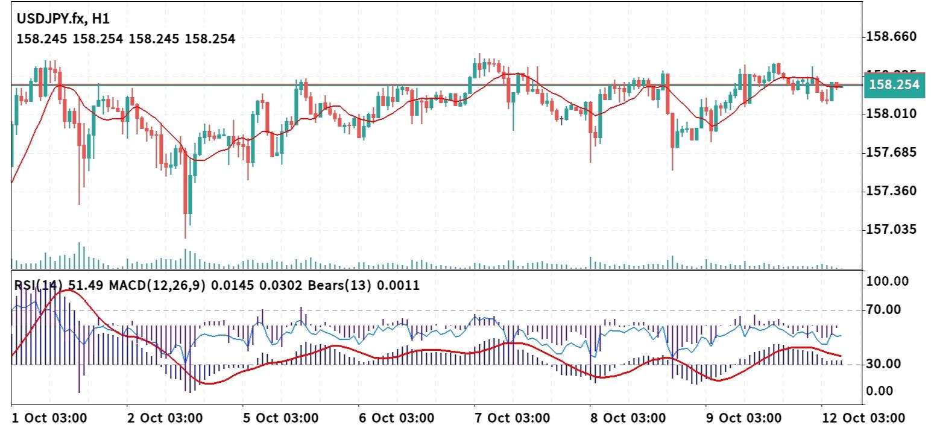Viewport: 934px width, 434px height.
Task: Click the 1 Oct 03:00 time label
Action: [49, 418]
